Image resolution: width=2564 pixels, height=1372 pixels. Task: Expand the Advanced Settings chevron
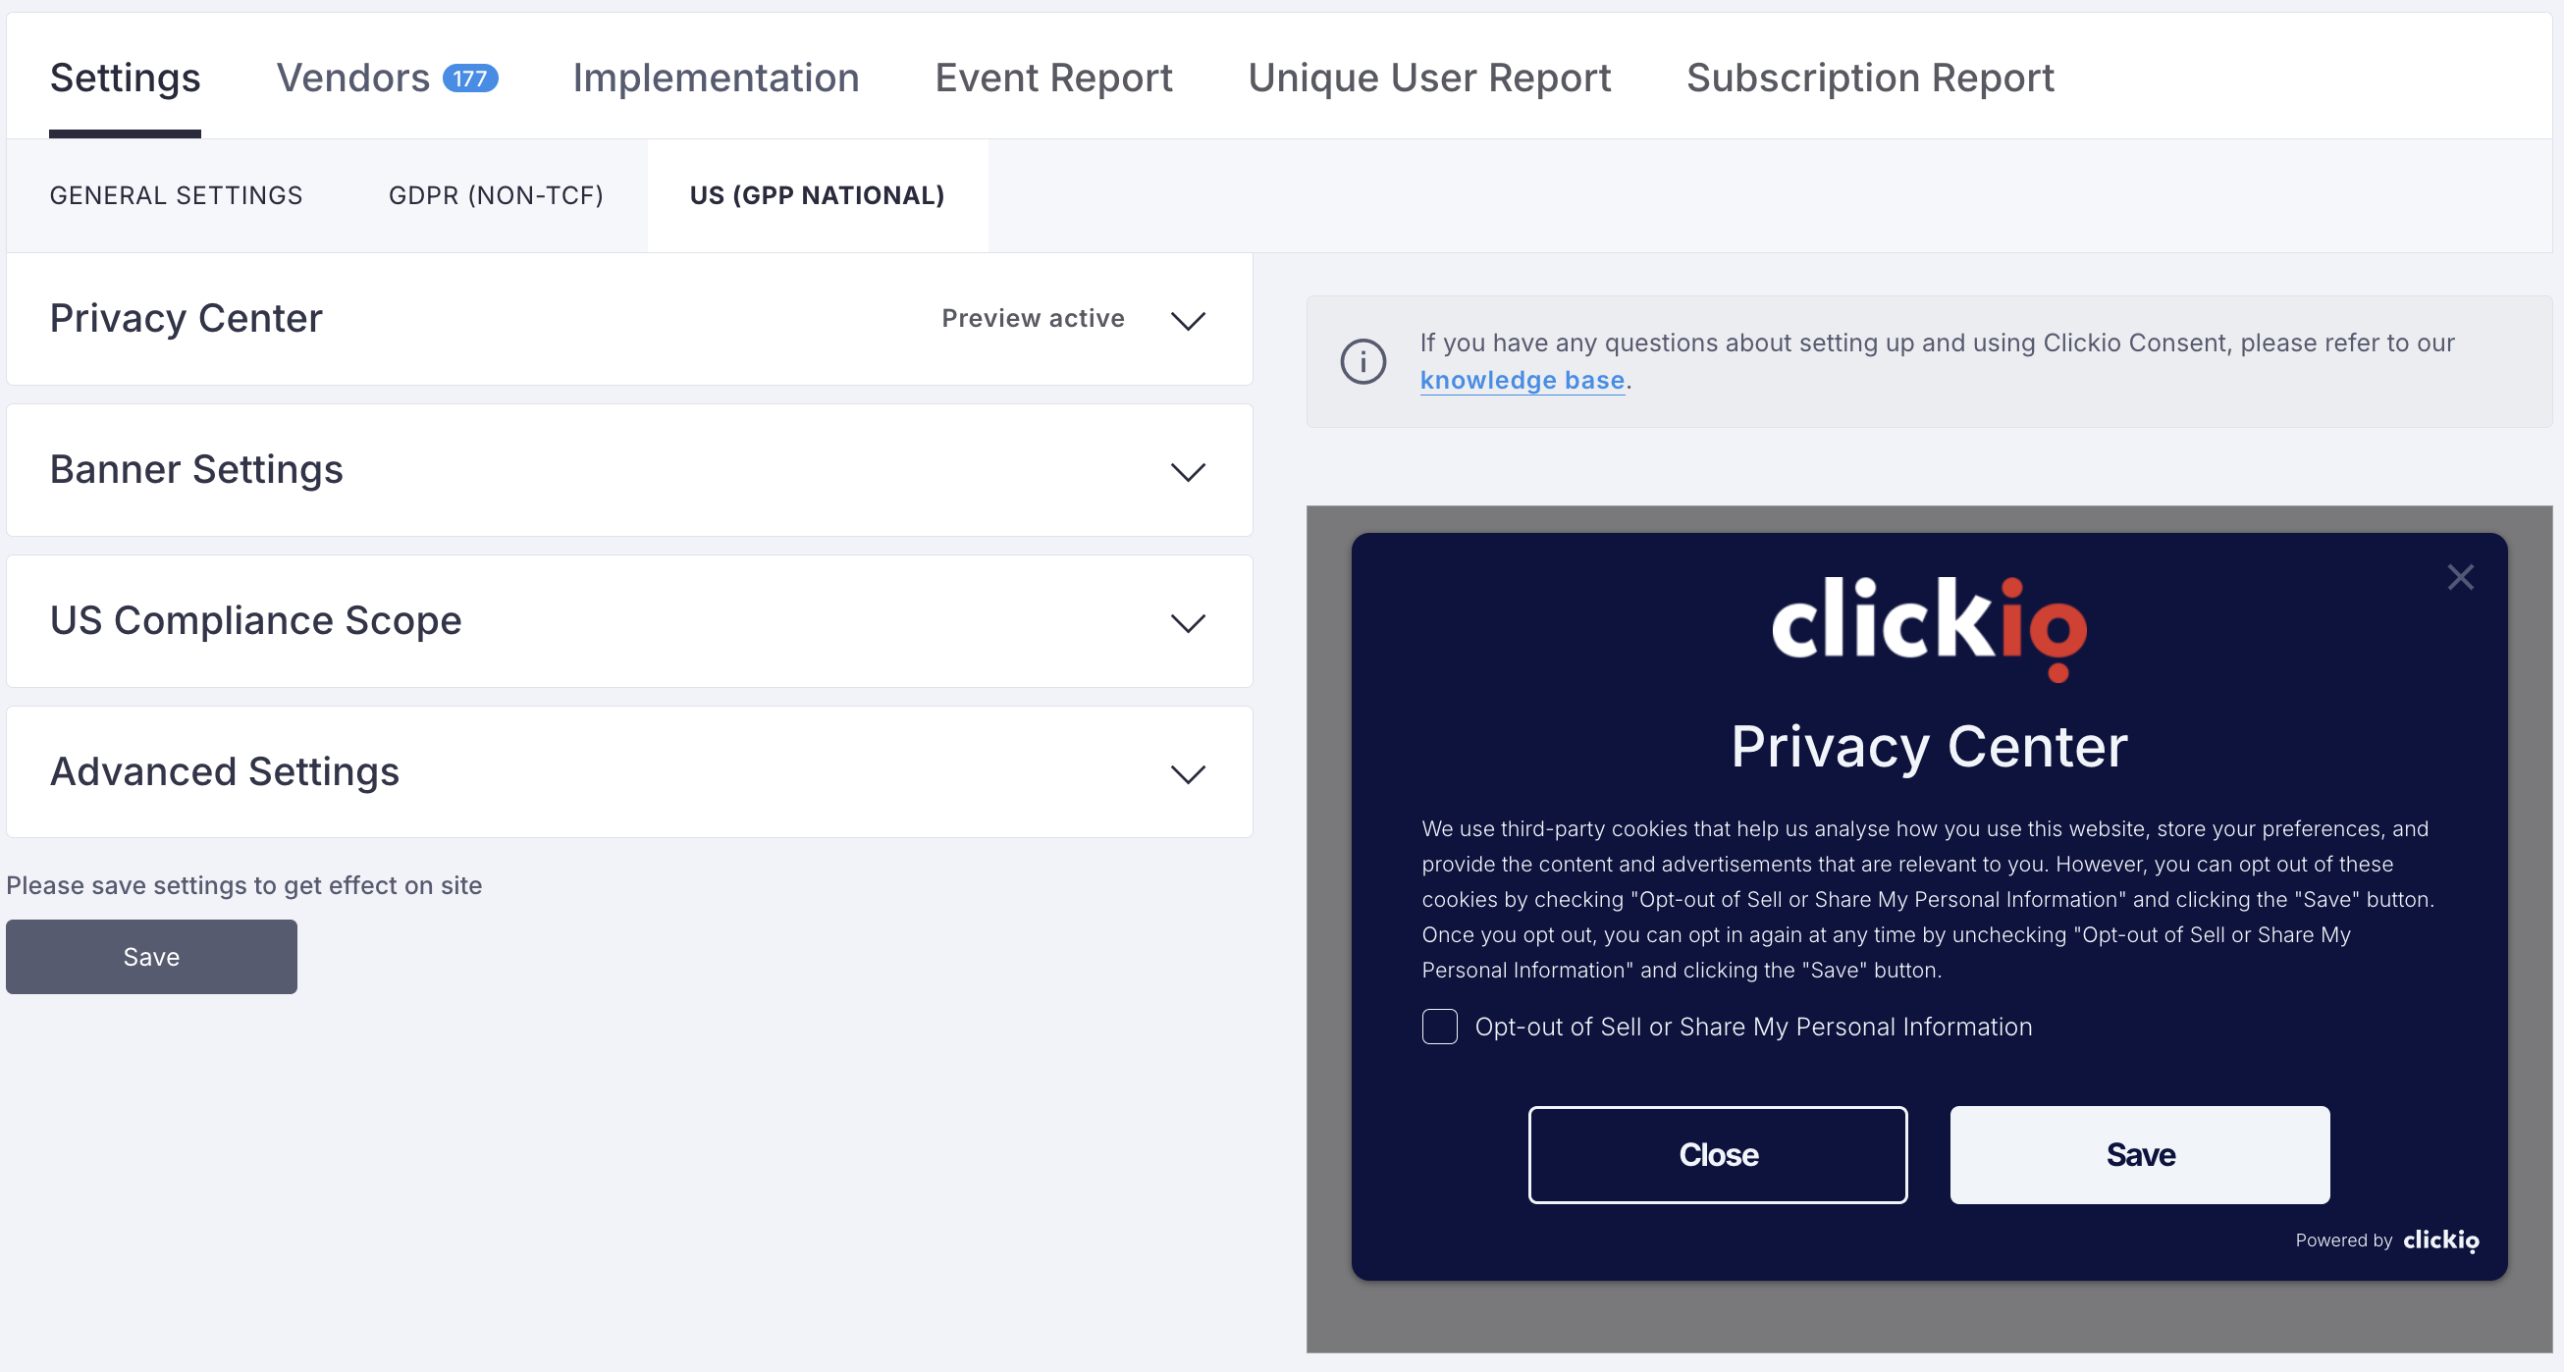pyautogui.click(x=1188, y=773)
